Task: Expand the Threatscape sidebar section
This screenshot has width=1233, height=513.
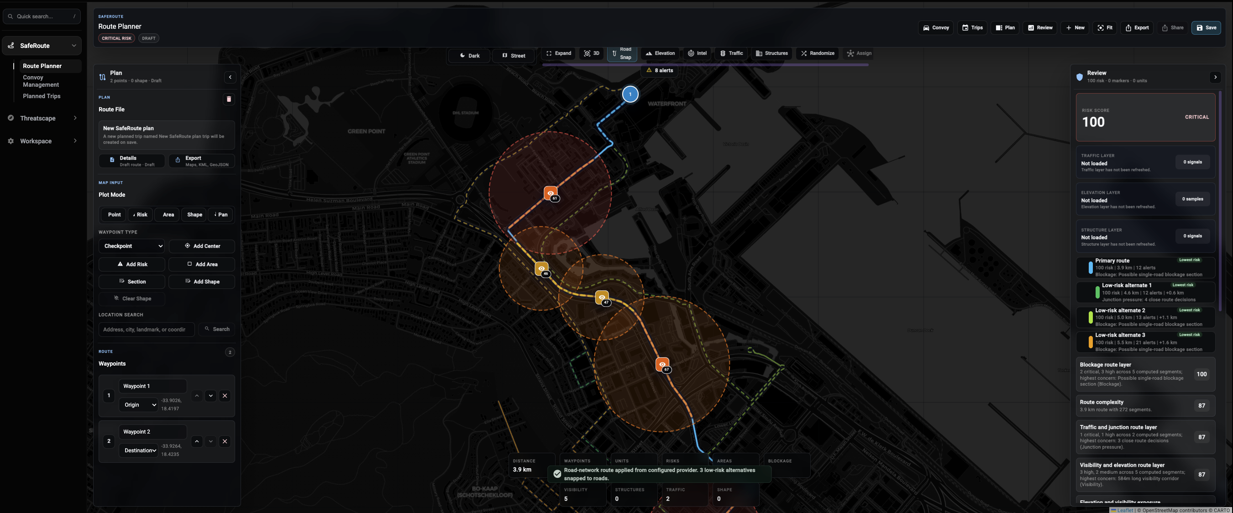Action: [42, 118]
